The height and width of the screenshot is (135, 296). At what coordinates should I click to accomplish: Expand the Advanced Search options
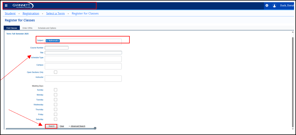coord(78,126)
